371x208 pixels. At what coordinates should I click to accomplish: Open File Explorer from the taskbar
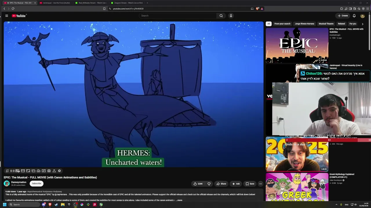pyautogui.click(x=63, y=205)
